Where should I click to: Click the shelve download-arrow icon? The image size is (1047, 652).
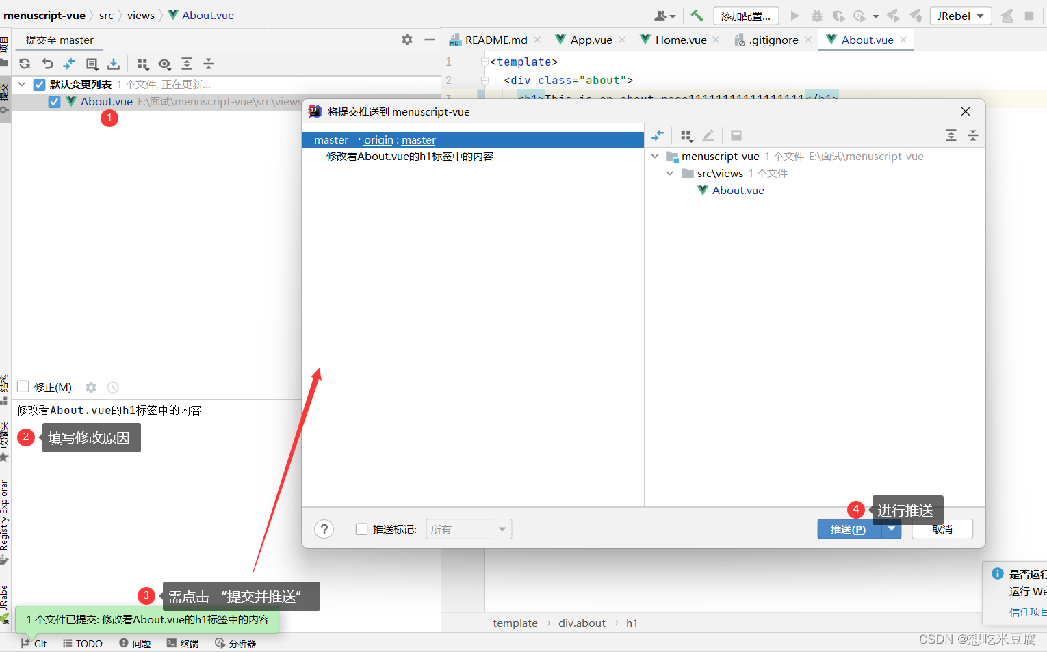coord(114,64)
